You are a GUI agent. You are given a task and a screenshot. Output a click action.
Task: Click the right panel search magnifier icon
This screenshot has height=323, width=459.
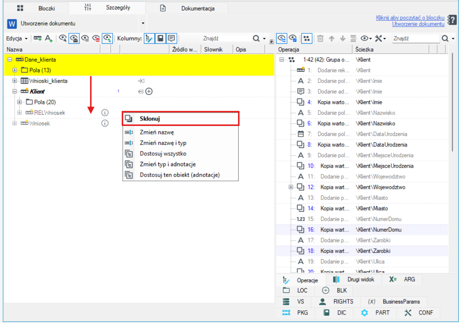coord(445,38)
